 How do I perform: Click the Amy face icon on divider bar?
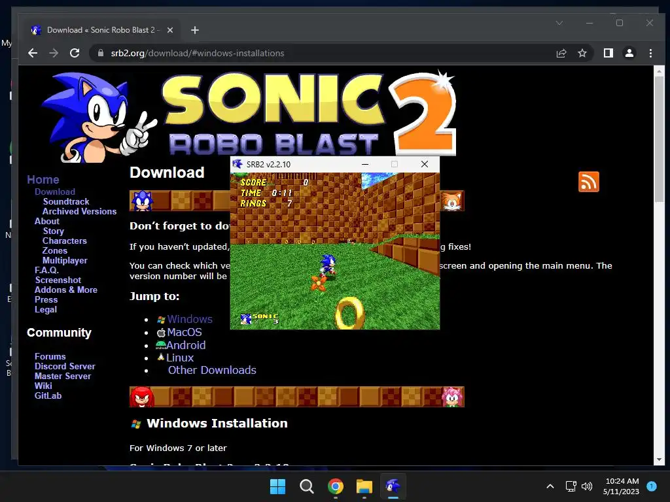coord(453,397)
